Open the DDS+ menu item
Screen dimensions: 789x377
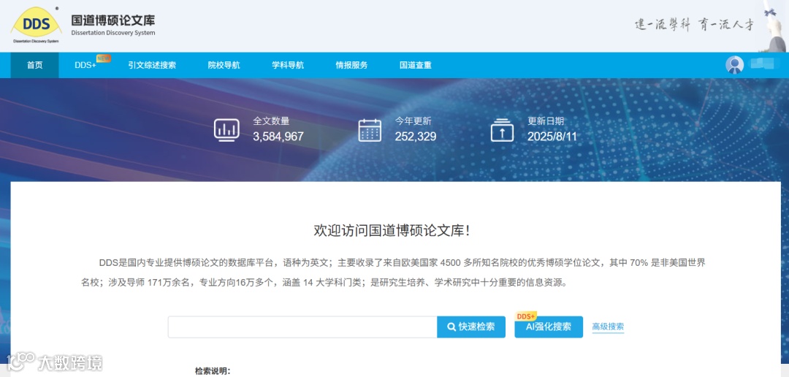tap(85, 65)
